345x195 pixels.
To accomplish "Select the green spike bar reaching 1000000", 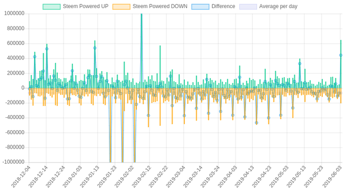I will tap(141, 51).
